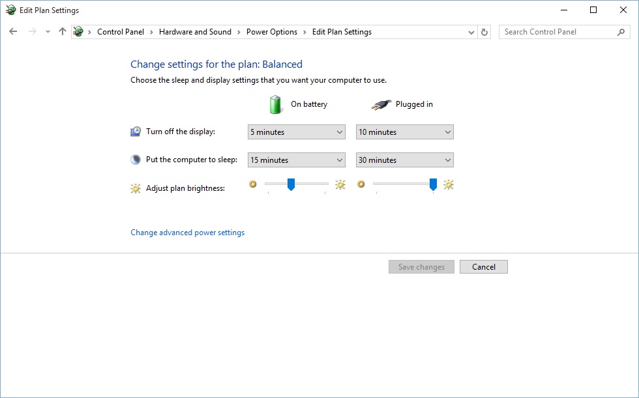Click the Cancel button
Screen dimensions: 639x398
click(484, 267)
